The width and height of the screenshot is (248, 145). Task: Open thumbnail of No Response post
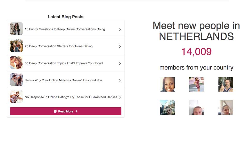[x=16, y=97]
